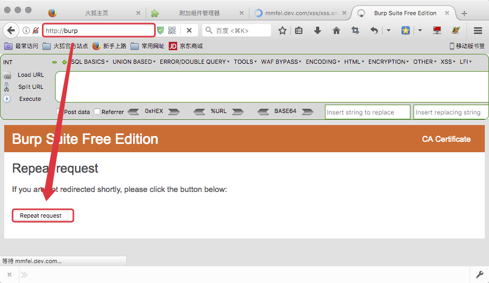This screenshot has width=489, height=283.
Task: Decode 0xHEX with the left arrow
Action: click(x=134, y=112)
